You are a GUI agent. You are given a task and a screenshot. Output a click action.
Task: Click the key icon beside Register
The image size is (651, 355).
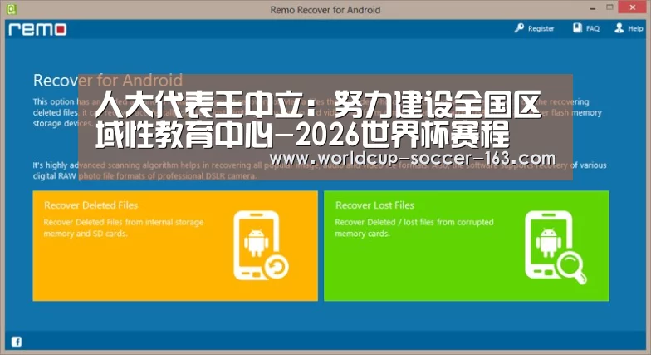click(x=519, y=28)
